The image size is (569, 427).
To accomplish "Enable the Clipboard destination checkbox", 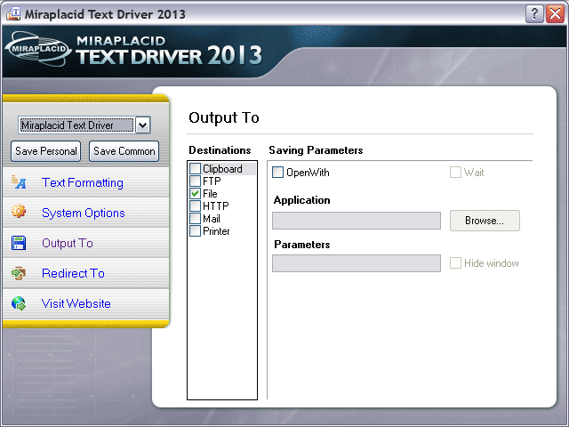I will tap(196, 168).
